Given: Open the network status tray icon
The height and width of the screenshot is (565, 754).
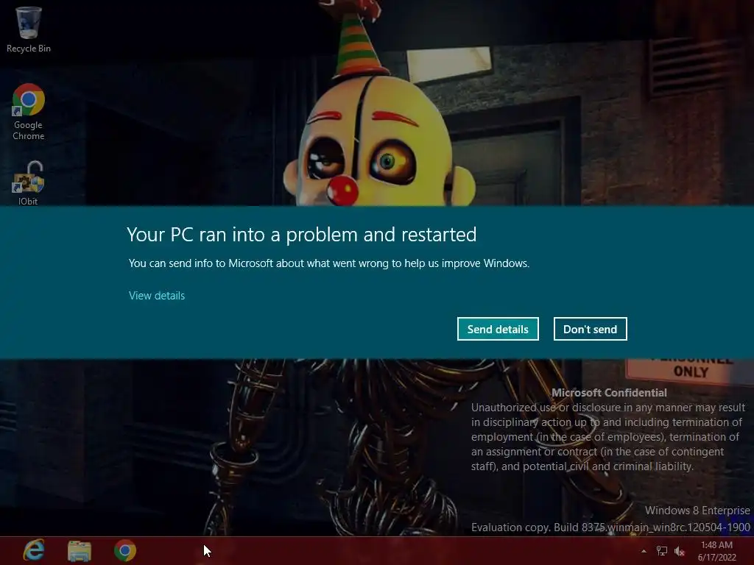Looking at the screenshot, I should [x=662, y=551].
